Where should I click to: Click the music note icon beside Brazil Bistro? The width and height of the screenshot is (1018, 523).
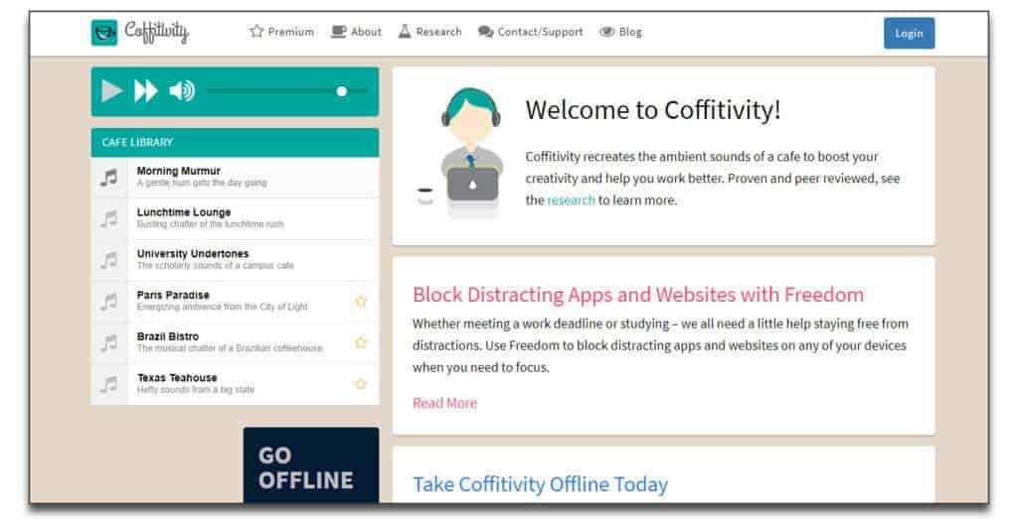[x=109, y=342]
